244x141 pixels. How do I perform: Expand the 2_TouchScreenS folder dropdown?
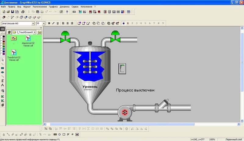coord(34,32)
